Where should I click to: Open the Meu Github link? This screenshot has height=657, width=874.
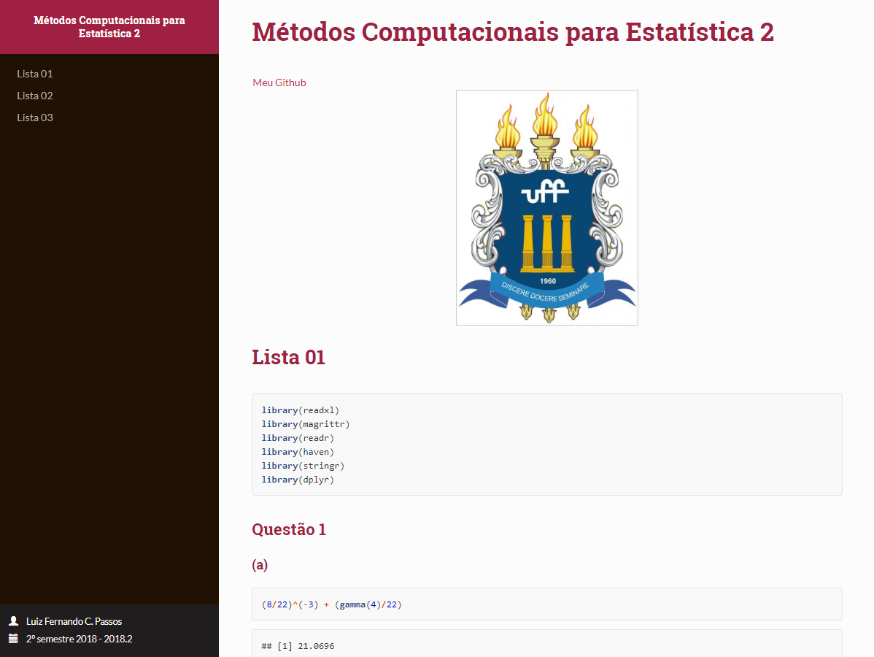(279, 82)
